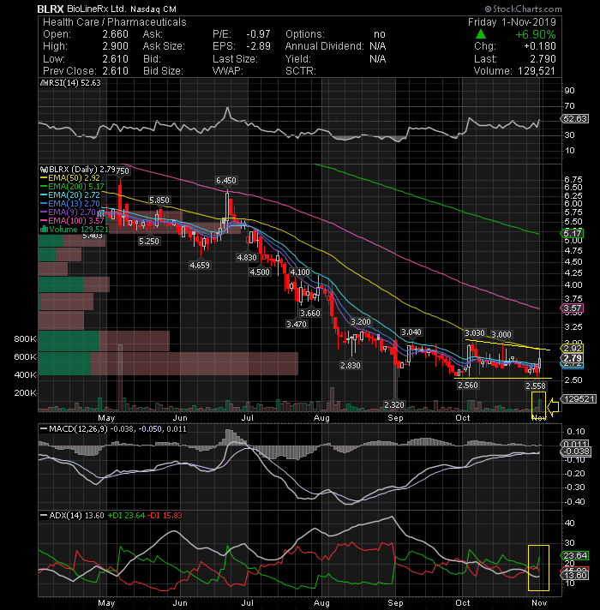
Task: Click the Nasdaq CM exchange label
Action: click(x=153, y=9)
